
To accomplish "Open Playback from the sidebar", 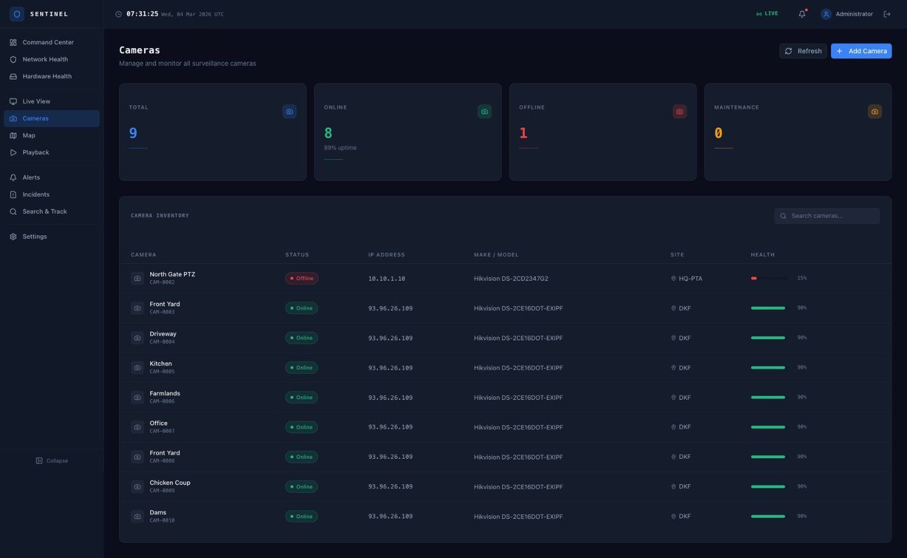I will pos(36,152).
